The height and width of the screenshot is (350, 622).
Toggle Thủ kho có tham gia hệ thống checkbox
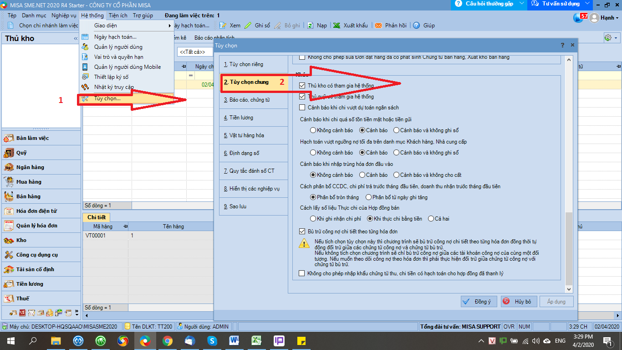(x=302, y=86)
